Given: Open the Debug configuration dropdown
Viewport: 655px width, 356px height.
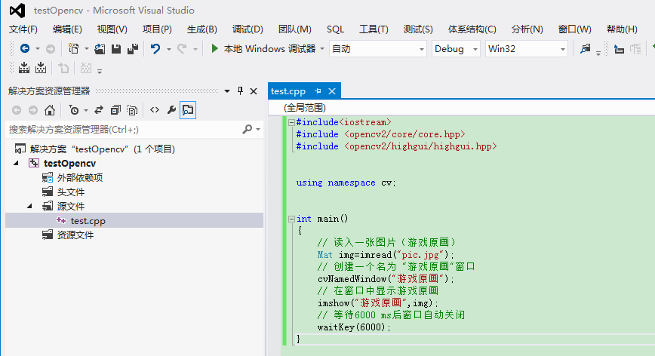Looking at the screenshot, I should click(x=456, y=48).
